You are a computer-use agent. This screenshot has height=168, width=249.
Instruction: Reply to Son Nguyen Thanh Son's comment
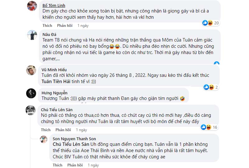click(x=75, y=165)
